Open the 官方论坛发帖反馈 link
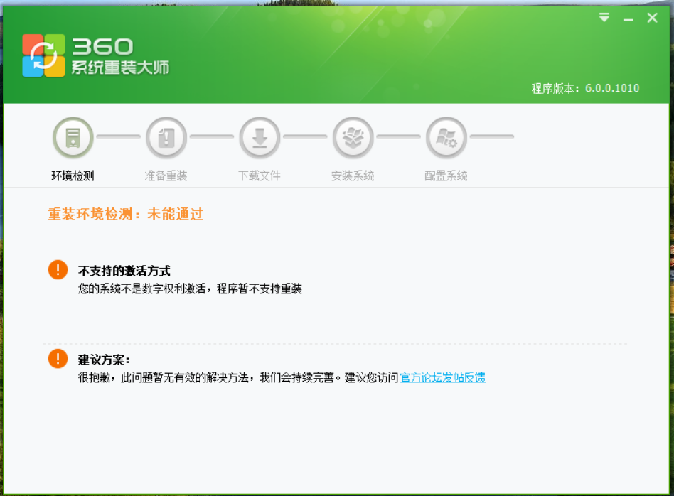This screenshot has height=496, width=674. pos(442,377)
